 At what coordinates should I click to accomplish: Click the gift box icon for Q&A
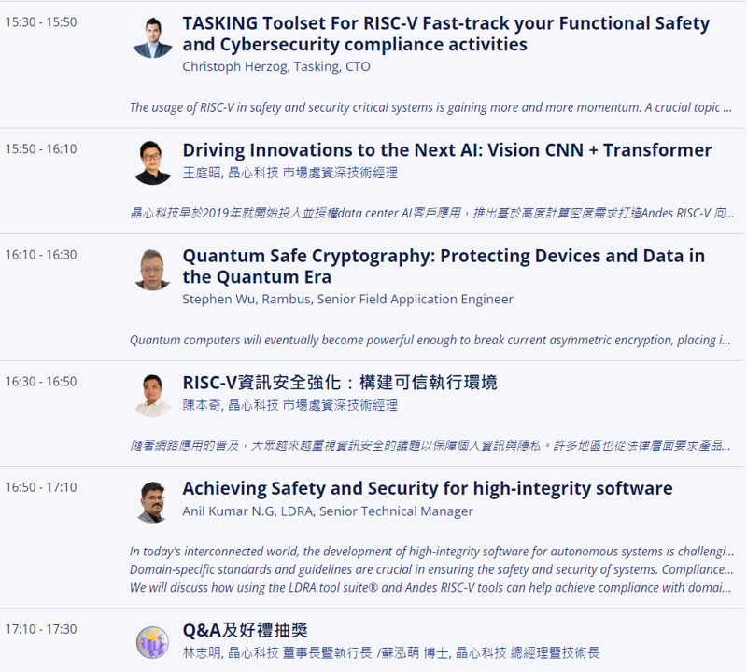(152, 642)
